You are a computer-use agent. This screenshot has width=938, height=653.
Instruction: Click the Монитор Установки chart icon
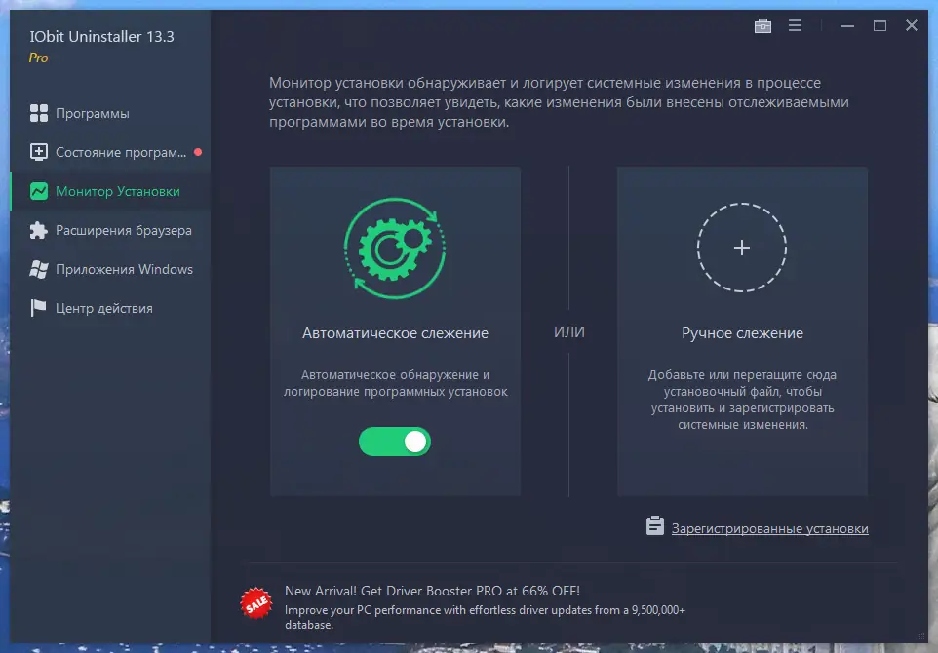click(x=39, y=191)
